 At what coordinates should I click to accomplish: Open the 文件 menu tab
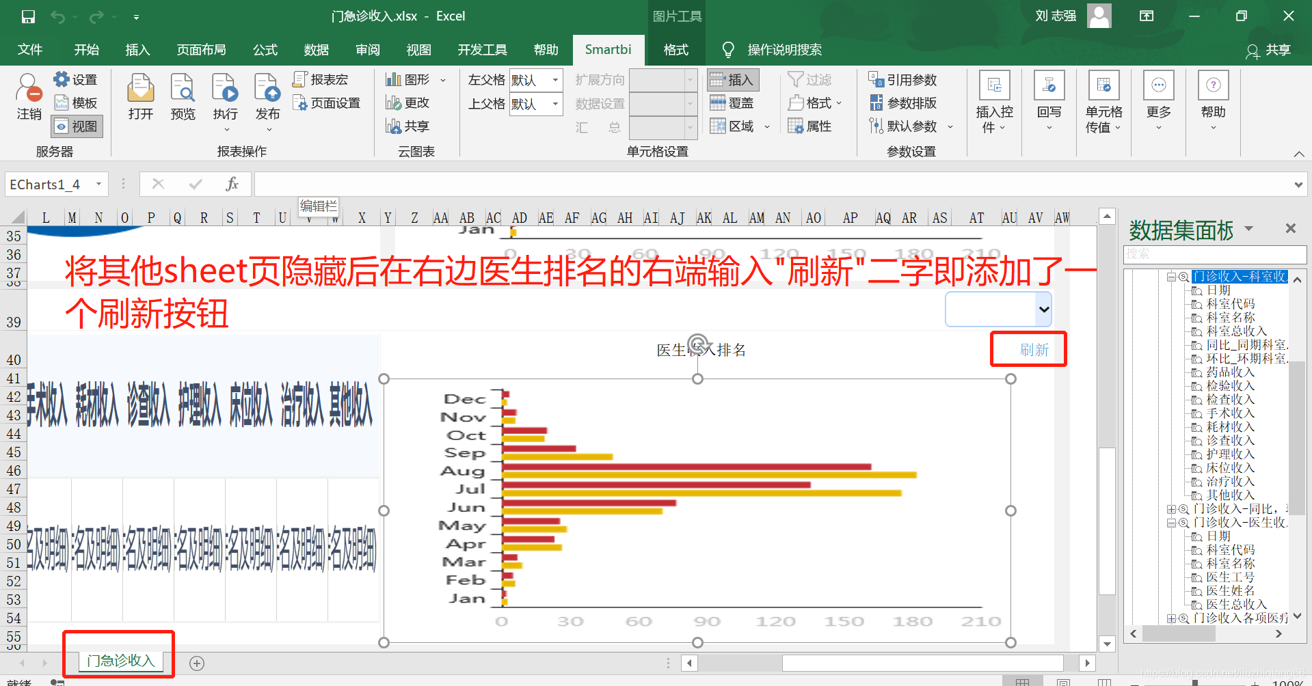tap(30, 50)
